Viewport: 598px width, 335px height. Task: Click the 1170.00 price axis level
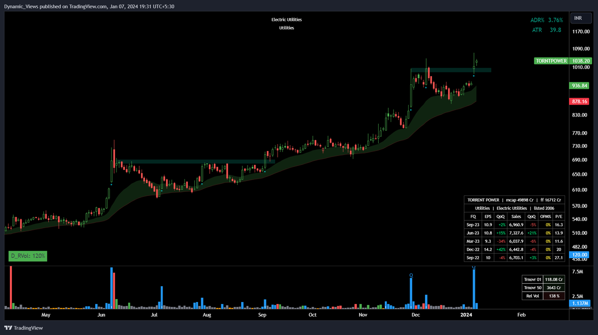[581, 31]
